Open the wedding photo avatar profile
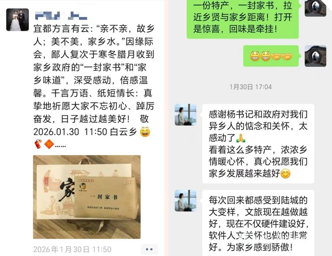 (x=17, y=20)
